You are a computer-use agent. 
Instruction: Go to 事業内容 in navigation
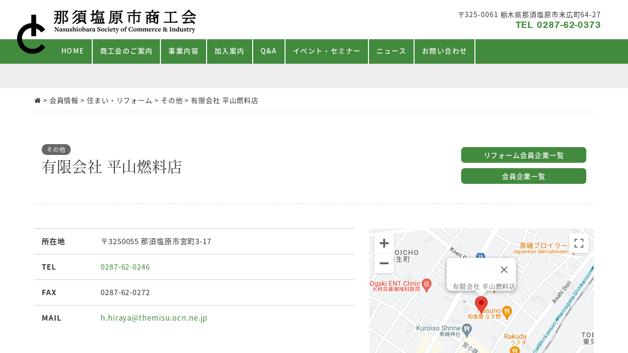pos(183,51)
